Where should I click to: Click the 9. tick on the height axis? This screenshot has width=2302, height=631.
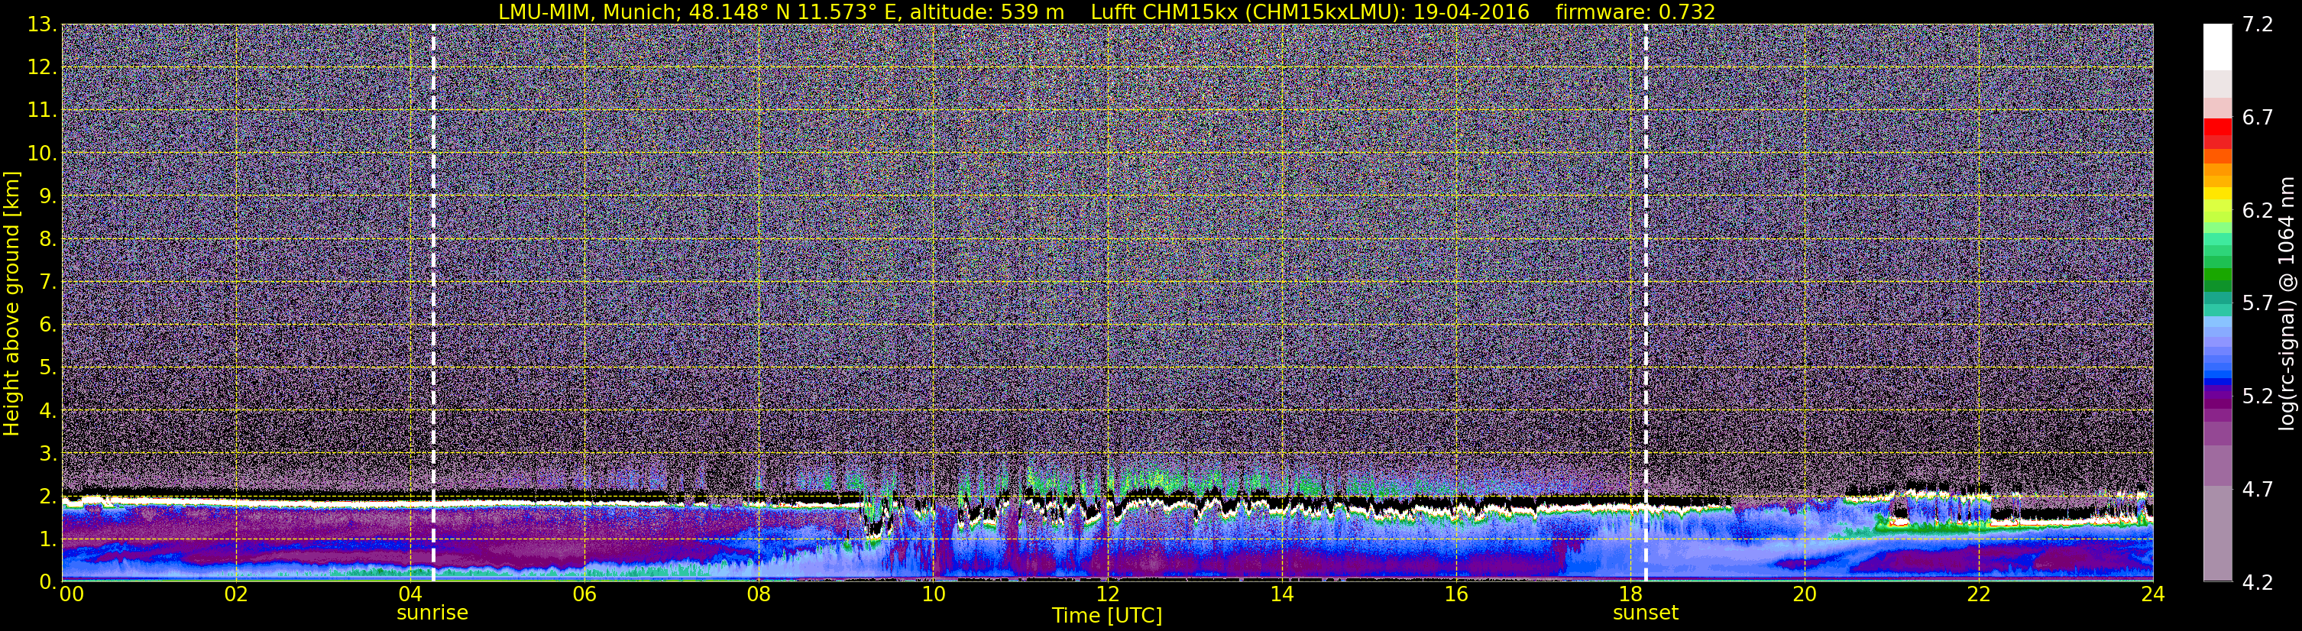pos(47,196)
